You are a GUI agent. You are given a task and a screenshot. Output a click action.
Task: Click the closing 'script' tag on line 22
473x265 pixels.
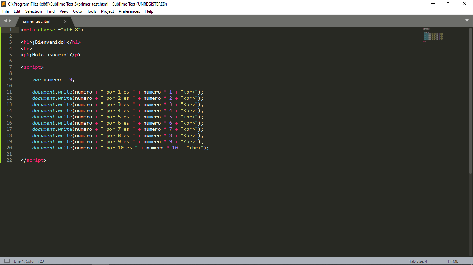(x=35, y=160)
